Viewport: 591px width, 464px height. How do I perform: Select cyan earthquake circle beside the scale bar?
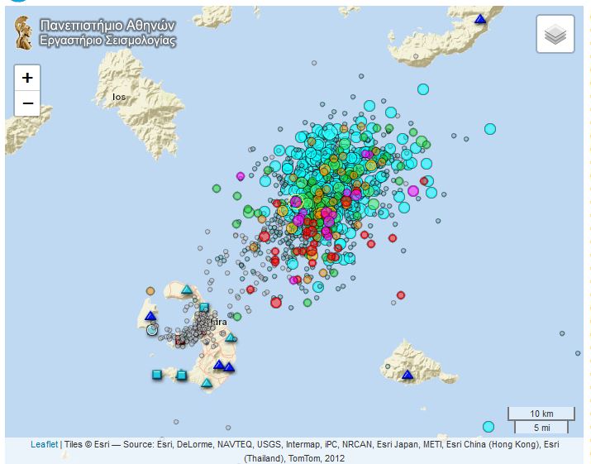click(x=489, y=427)
